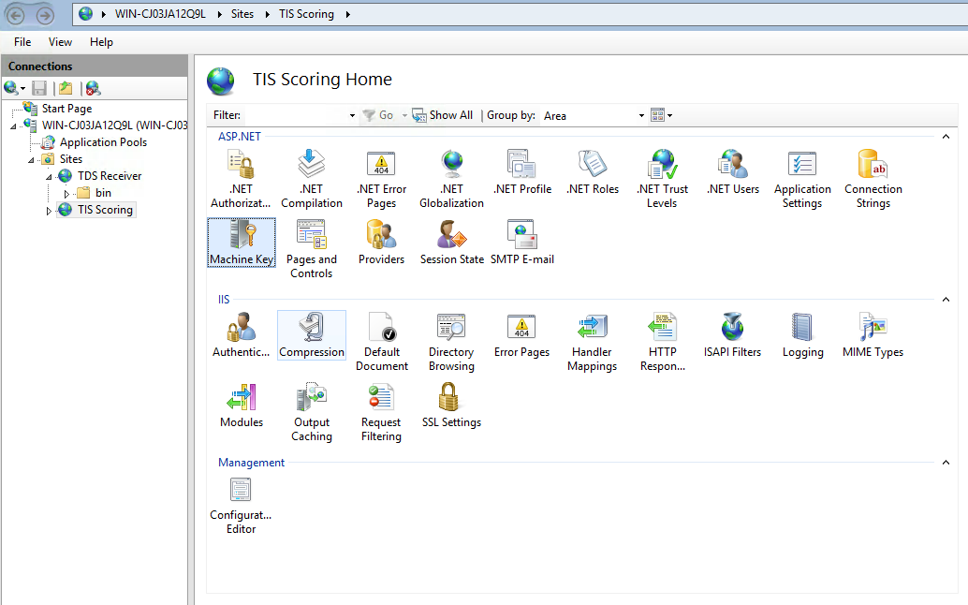Image resolution: width=968 pixels, height=605 pixels.
Task: Open the view mode dropdown button
Action: pos(661,115)
